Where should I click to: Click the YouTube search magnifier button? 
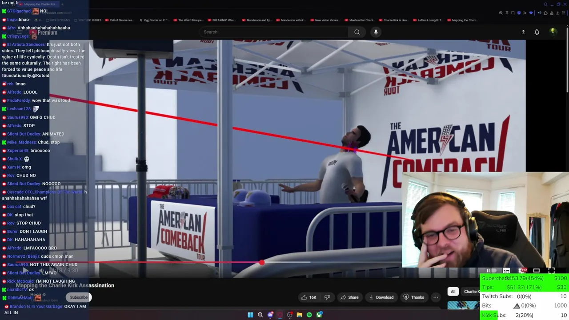click(x=357, y=32)
